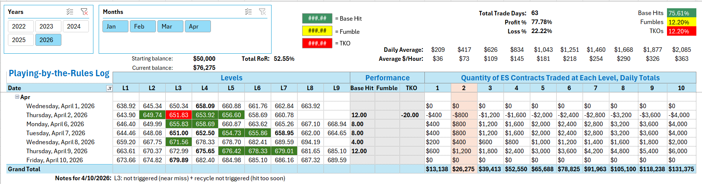Pick 2024 from the Years slicer

(74, 26)
